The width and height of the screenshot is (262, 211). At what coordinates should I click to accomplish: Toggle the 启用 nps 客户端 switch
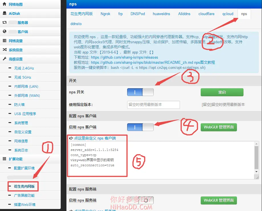coord(140,127)
